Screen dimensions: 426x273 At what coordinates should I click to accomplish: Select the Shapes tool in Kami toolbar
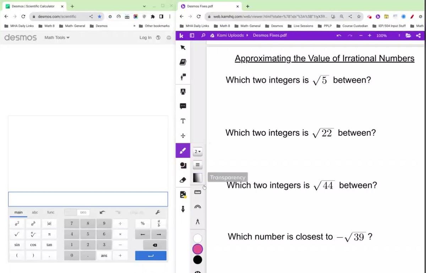tap(183, 165)
